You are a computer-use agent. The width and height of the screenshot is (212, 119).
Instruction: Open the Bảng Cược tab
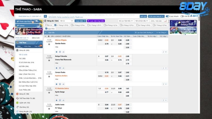pyautogui.click(x=36, y=38)
